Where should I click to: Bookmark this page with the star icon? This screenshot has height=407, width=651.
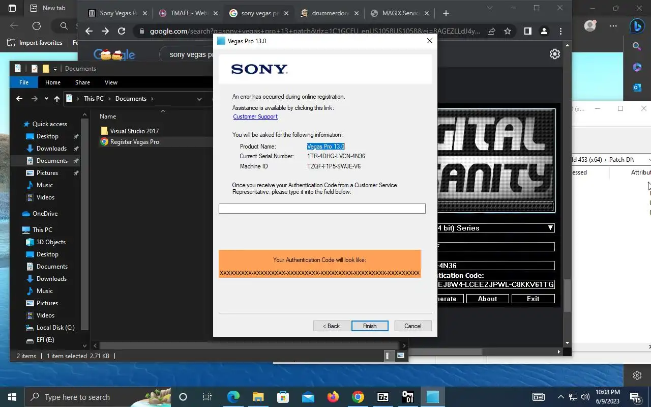tap(508, 31)
